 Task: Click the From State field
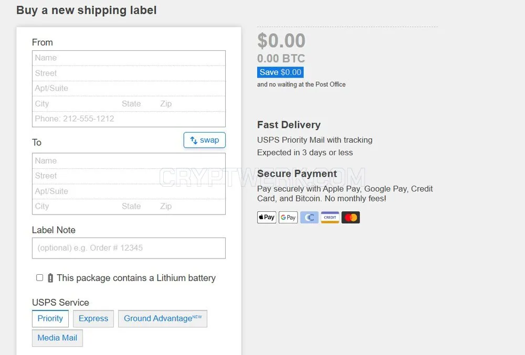coord(138,104)
